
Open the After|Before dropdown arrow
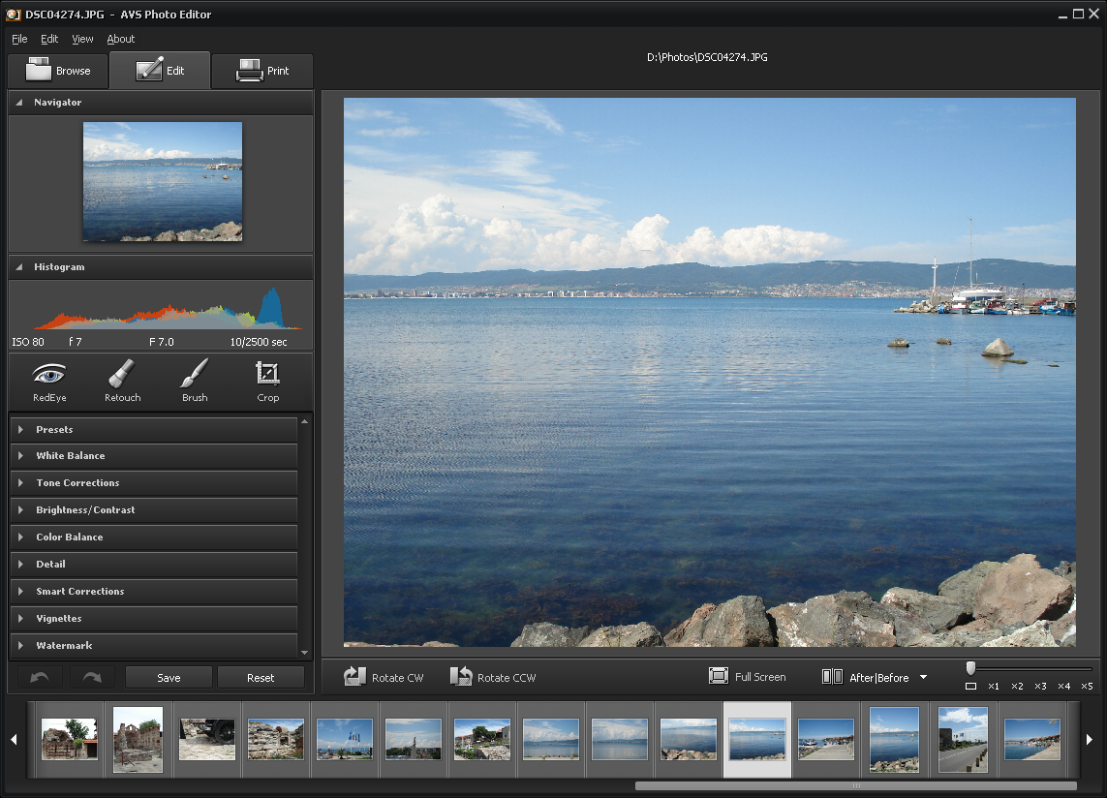pos(923,678)
